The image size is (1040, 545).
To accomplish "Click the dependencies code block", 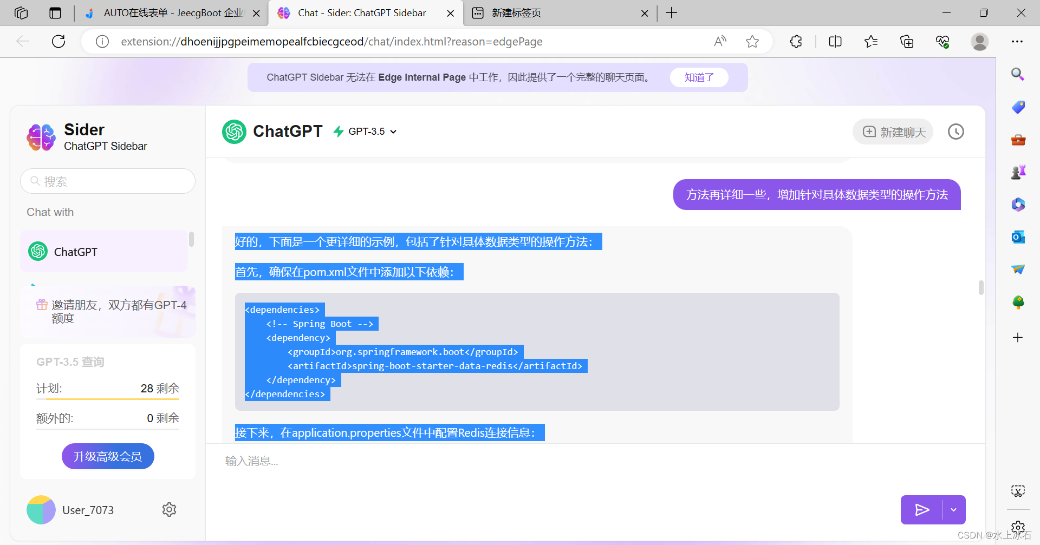I will point(537,352).
